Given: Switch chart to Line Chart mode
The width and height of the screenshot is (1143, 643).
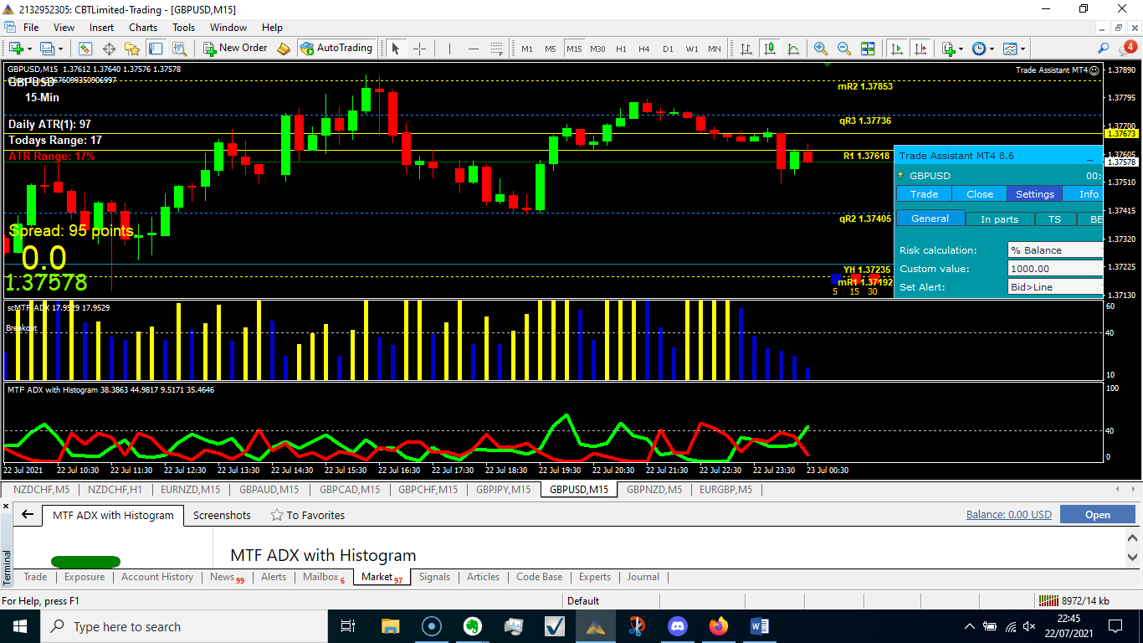Looking at the screenshot, I should [x=793, y=49].
